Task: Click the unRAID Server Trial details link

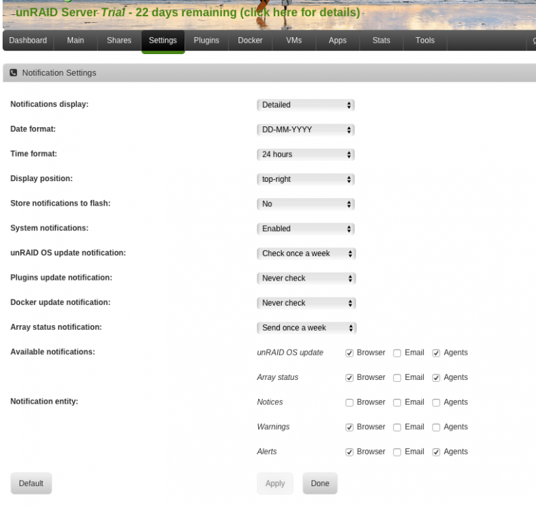Action: pos(188,13)
